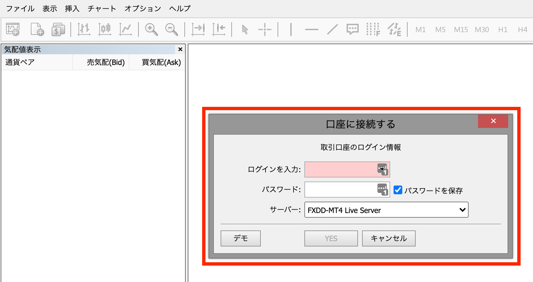Close the 気配値表示 panel

[x=180, y=49]
